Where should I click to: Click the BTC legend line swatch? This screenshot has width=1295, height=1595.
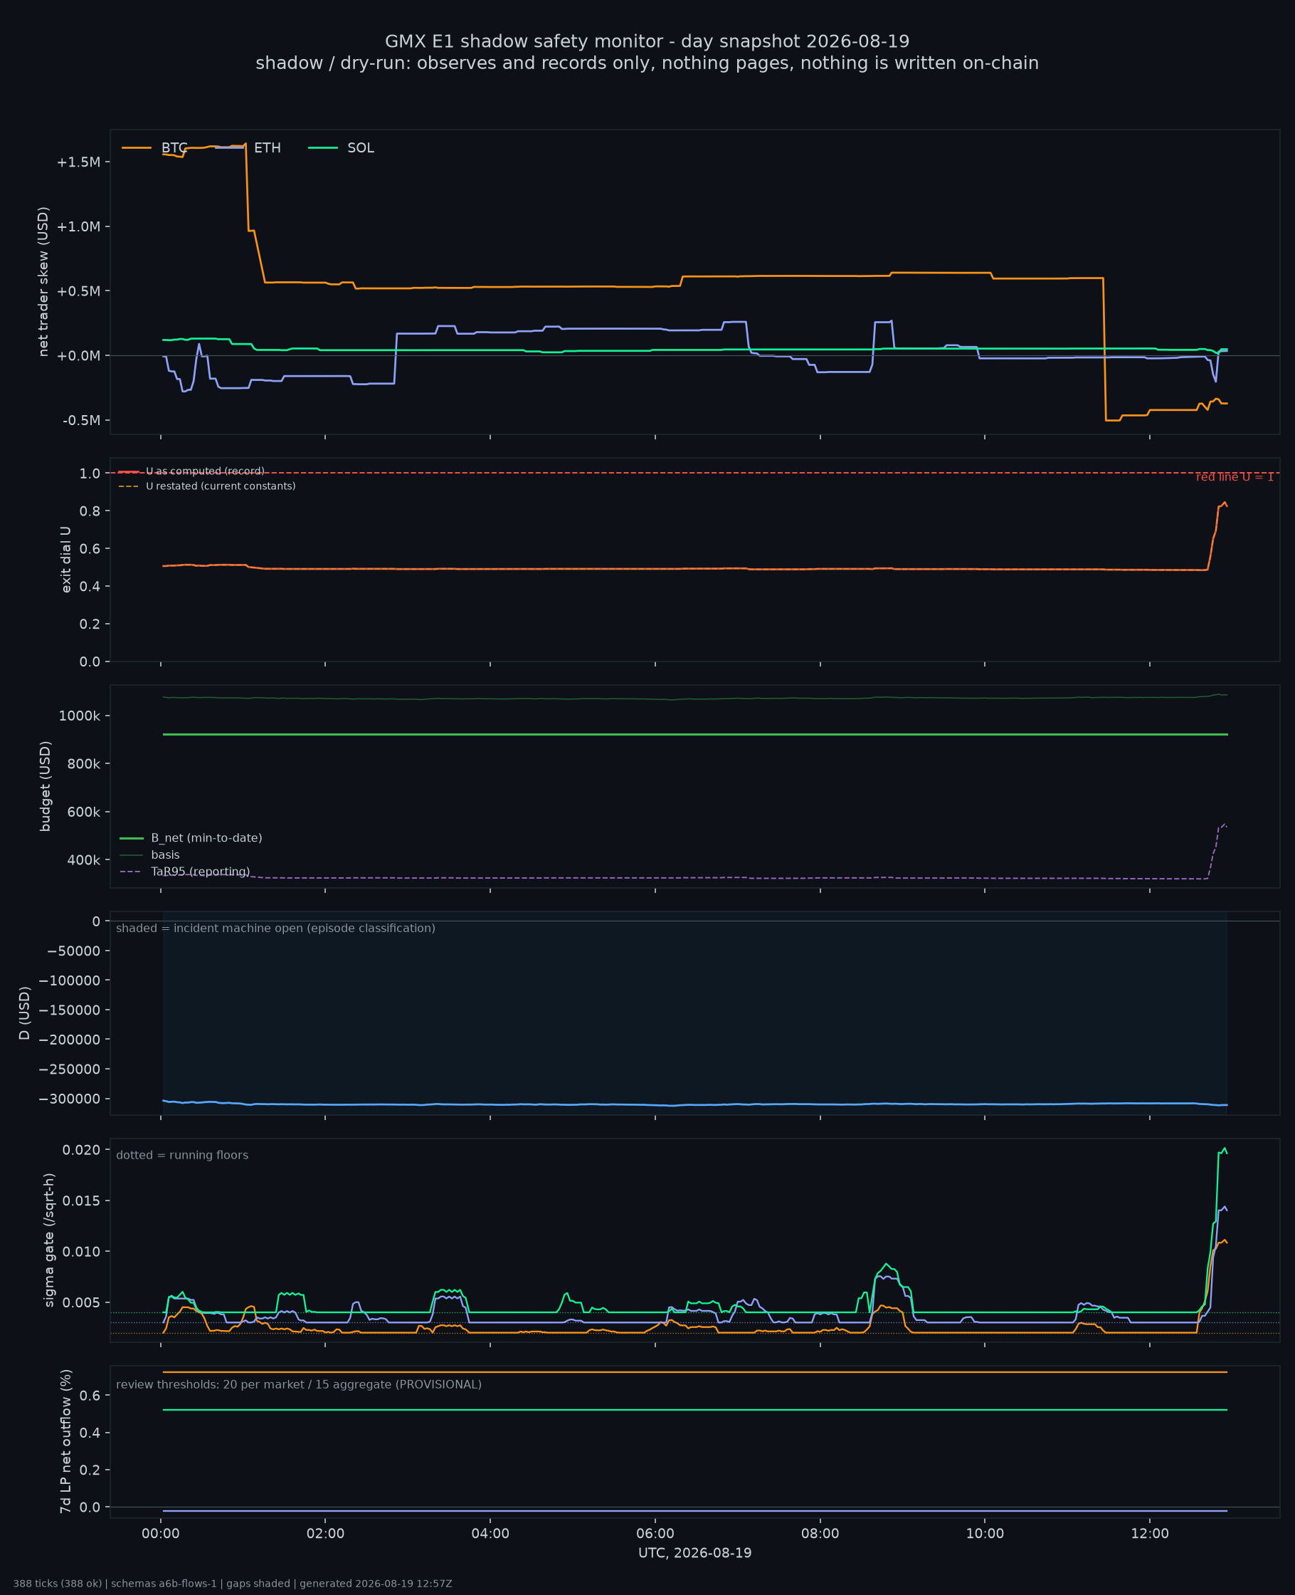(137, 148)
